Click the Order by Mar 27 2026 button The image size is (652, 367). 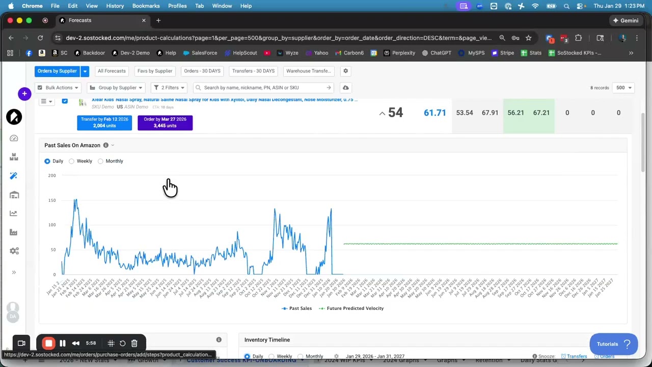(165, 122)
